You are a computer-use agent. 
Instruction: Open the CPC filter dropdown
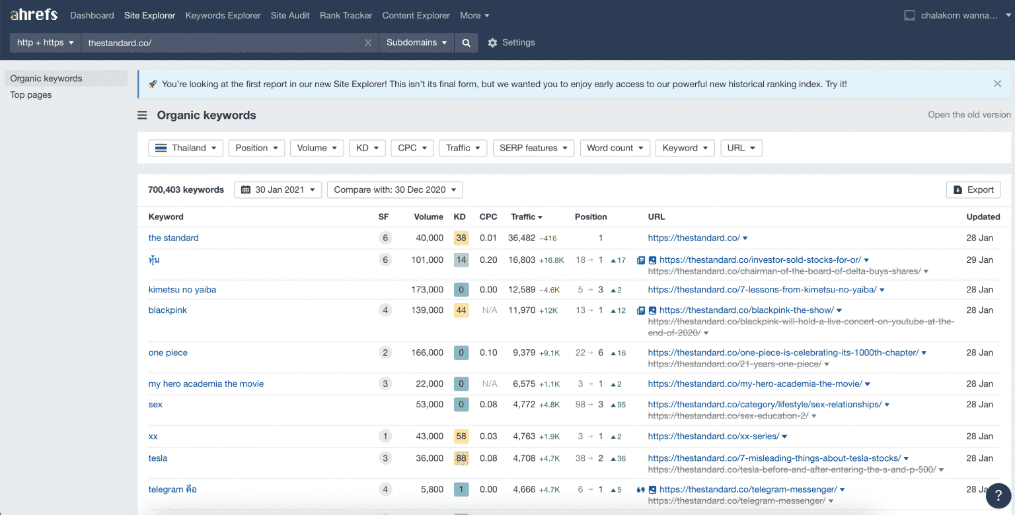pyautogui.click(x=412, y=148)
